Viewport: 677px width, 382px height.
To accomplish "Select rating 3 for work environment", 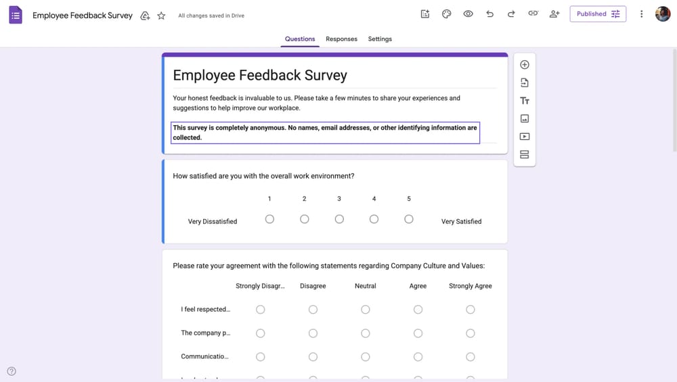I will pyautogui.click(x=339, y=219).
